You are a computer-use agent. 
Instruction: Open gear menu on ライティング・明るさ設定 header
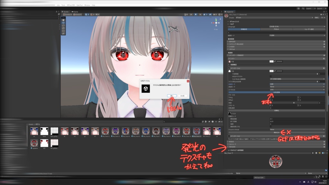[324, 44]
